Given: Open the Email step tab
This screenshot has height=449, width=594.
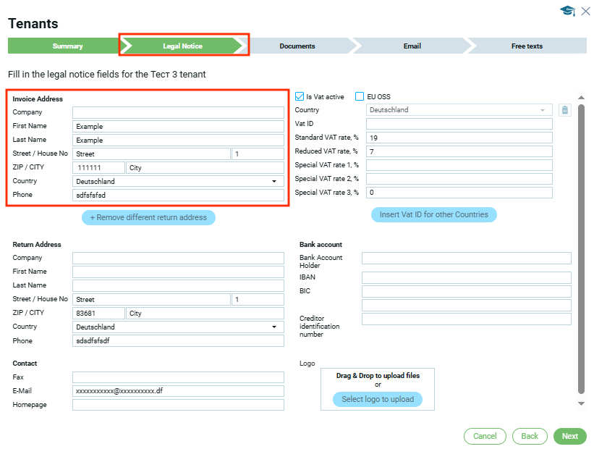Looking at the screenshot, I should tap(412, 46).
